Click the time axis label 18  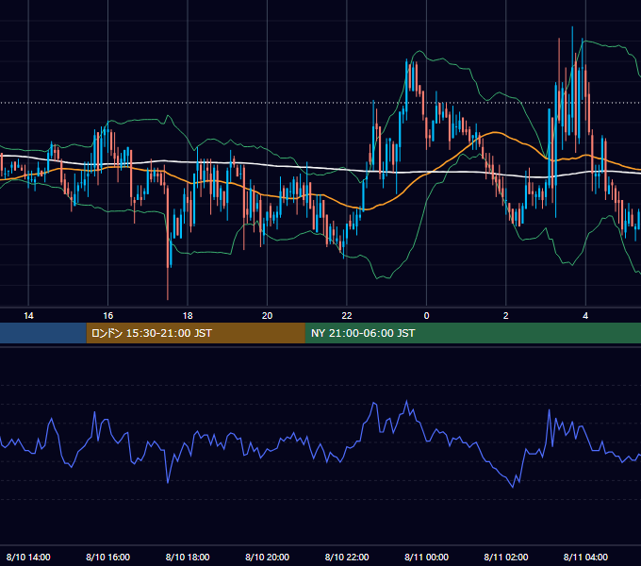(188, 316)
